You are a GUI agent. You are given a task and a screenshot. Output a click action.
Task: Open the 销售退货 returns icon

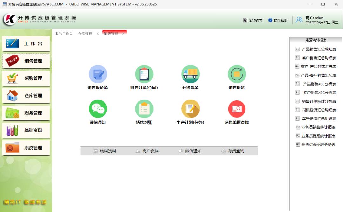pos(237,74)
